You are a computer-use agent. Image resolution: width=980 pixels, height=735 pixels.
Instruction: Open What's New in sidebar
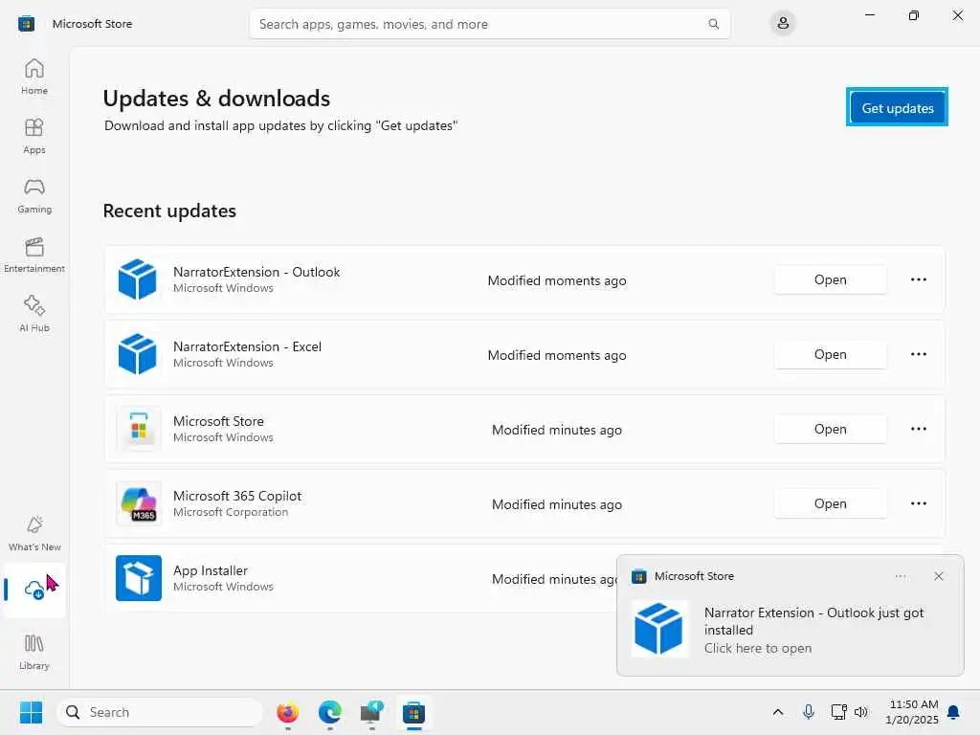tap(33, 533)
